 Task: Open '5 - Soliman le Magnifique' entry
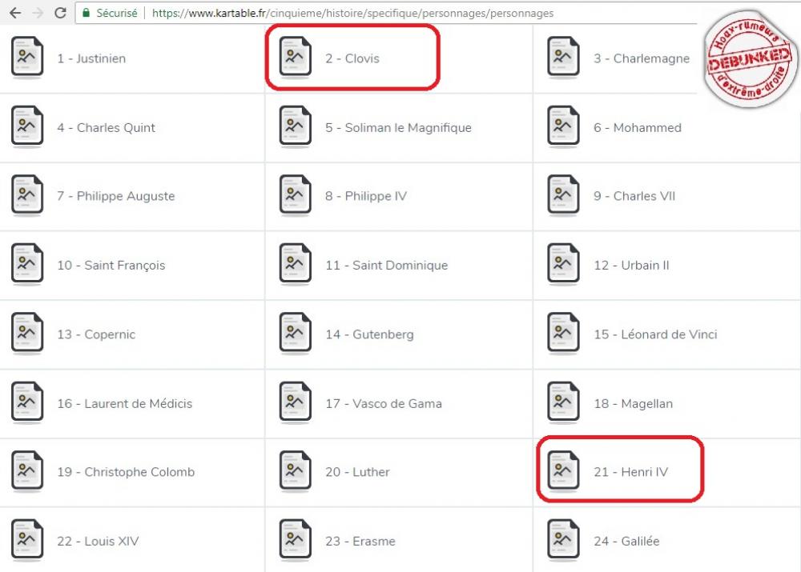[x=397, y=128]
